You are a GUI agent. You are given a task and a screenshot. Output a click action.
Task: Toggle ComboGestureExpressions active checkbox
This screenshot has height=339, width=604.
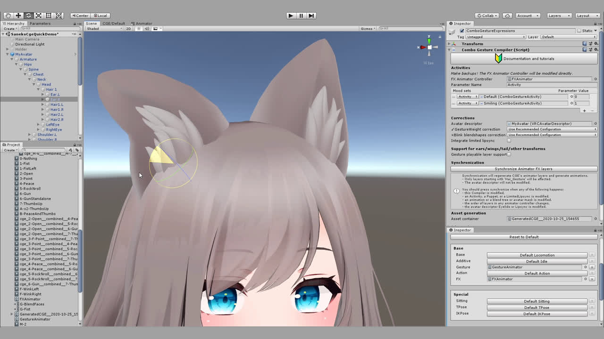(x=462, y=31)
